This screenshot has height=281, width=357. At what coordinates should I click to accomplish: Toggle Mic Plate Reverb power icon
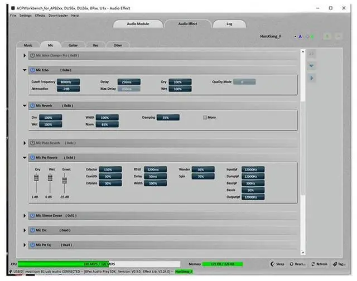pyautogui.click(x=32, y=143)
